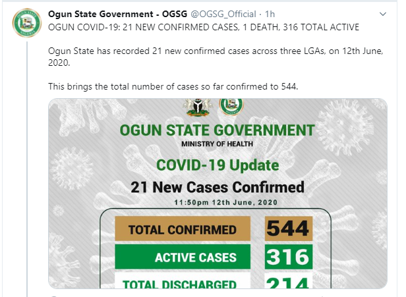This screenshot has height=297, width=406.
Task: Click the 544 number box
Action: tap(289, 229)
